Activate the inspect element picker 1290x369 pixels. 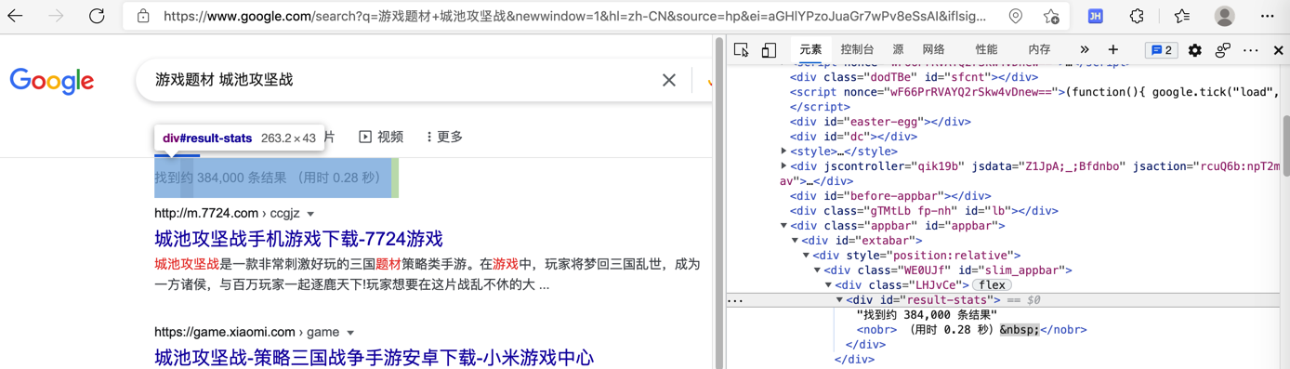[741, 50]
